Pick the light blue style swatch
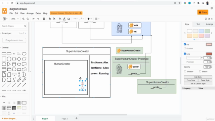Screen dimensions: 215x121 201,31
